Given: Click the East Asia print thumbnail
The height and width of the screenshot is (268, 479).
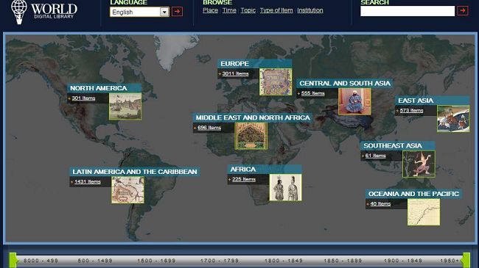Looking at the screenshot, I should [x=453, y=118].
